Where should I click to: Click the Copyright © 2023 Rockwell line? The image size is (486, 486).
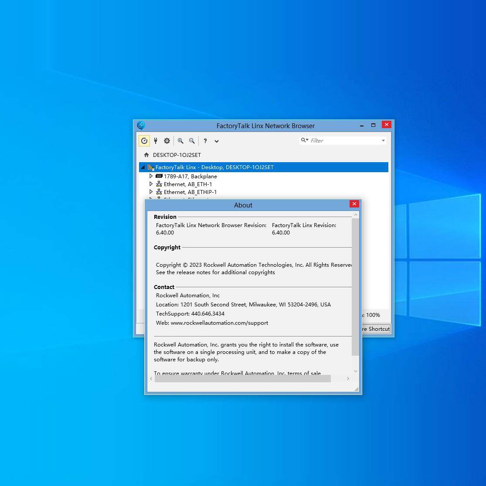click(254, 265)
